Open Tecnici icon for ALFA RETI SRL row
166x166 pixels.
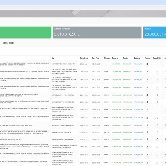(147, 132)
